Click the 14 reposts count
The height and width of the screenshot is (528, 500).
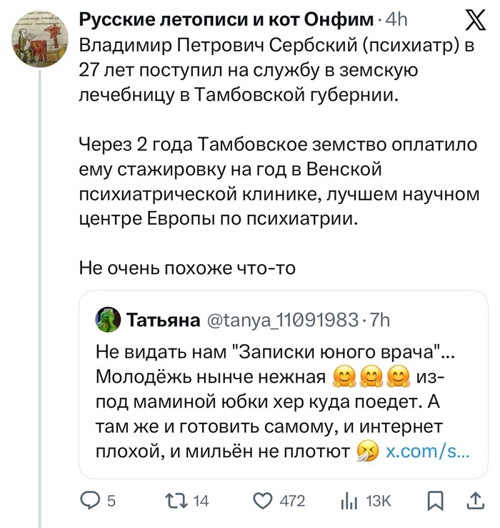(x=201, y=502)
